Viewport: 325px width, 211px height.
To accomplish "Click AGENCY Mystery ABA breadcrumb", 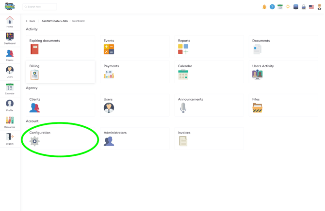I will tap(55, 21).
